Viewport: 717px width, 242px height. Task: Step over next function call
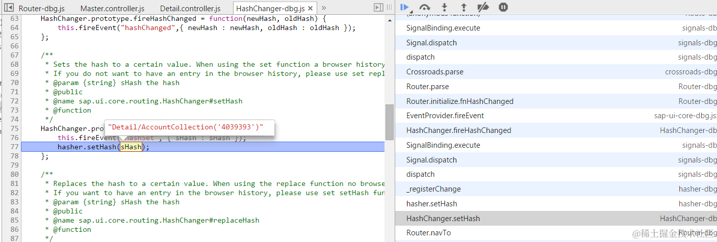pyautogui.click(x=424, y=7)
